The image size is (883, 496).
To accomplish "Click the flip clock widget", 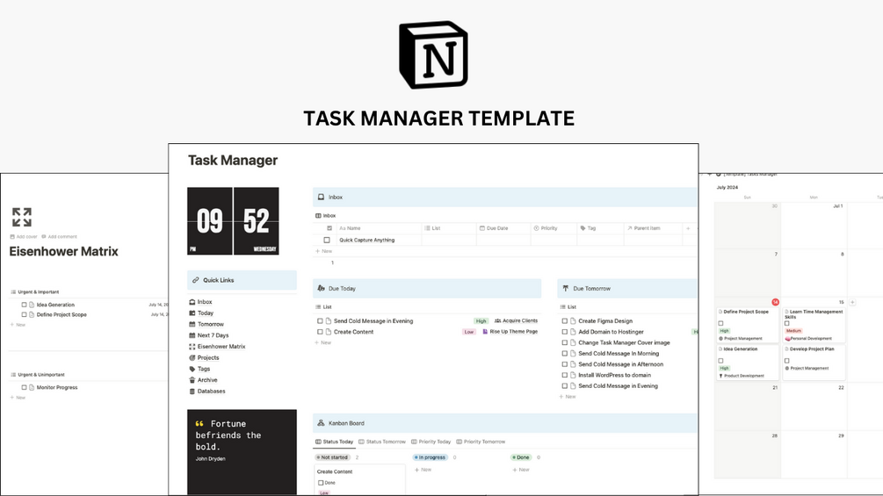I will (233, 221).
